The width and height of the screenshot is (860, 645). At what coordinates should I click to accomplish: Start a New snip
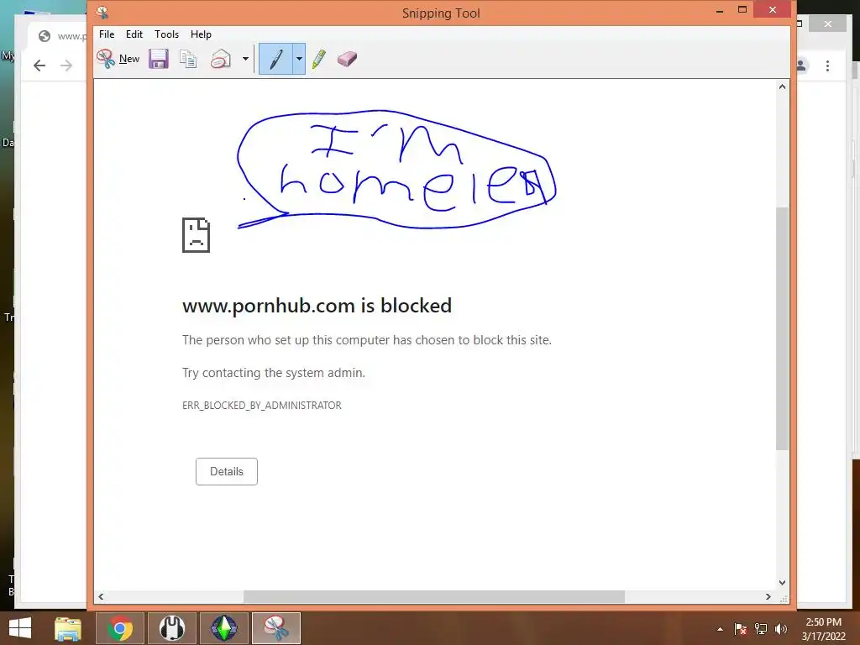tap(118, 59)
